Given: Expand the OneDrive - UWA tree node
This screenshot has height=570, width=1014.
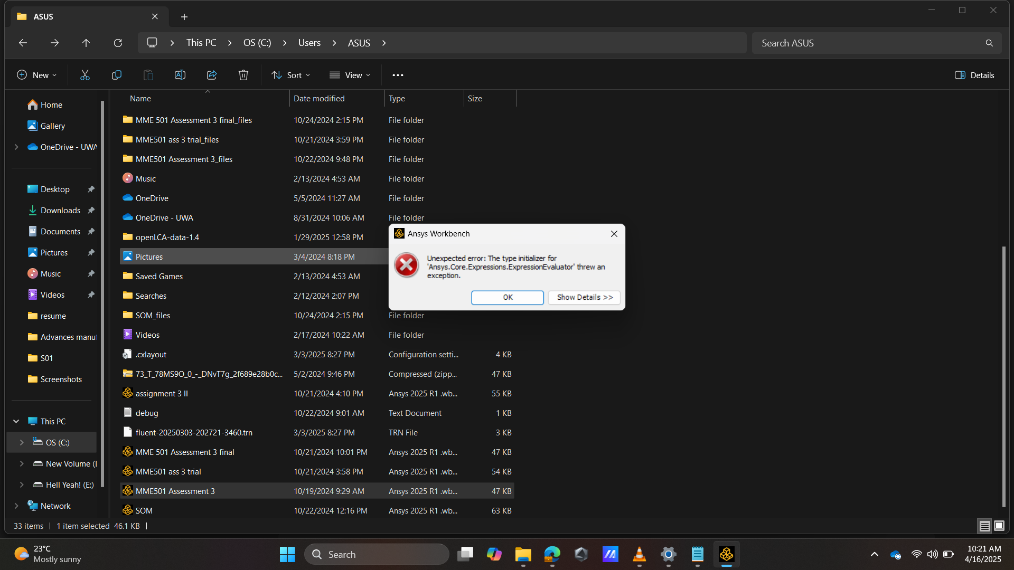Looking at the screenshot, I should click(16, 147).
